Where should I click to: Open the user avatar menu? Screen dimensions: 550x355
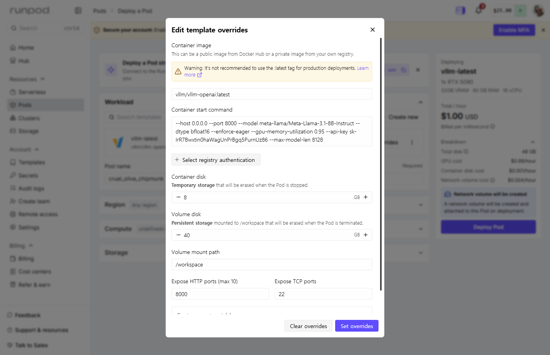tap(539, 11)
